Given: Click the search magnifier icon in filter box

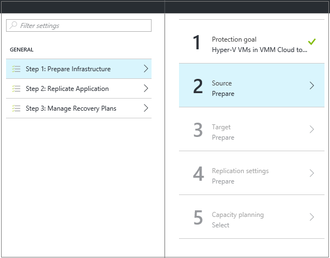Looking at the screenshot, I should [x=13, y=26].
